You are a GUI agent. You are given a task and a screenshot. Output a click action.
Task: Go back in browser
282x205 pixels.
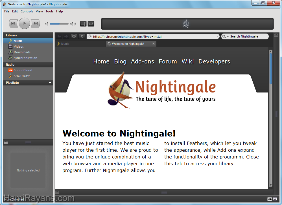point(59,36)
